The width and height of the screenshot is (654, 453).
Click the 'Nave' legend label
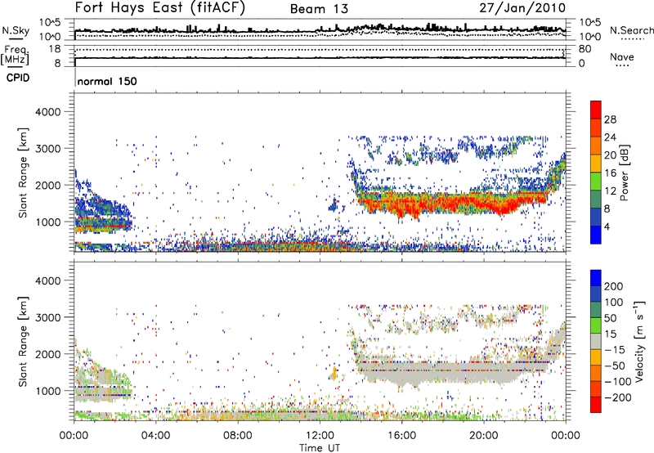tap(622, 57)
